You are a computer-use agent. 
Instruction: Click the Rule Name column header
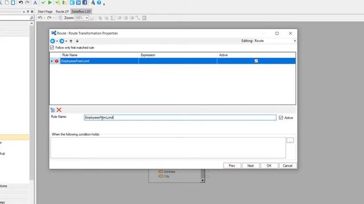click(x=100, y=55)
